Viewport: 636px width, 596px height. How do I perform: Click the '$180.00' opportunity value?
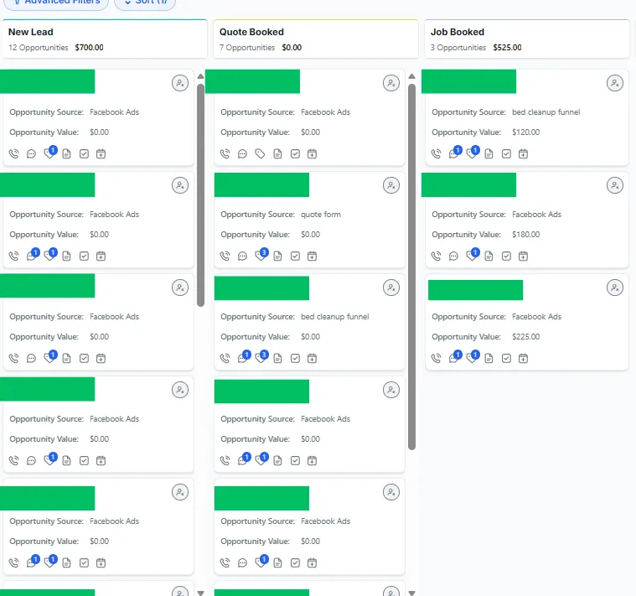point(525,235)
